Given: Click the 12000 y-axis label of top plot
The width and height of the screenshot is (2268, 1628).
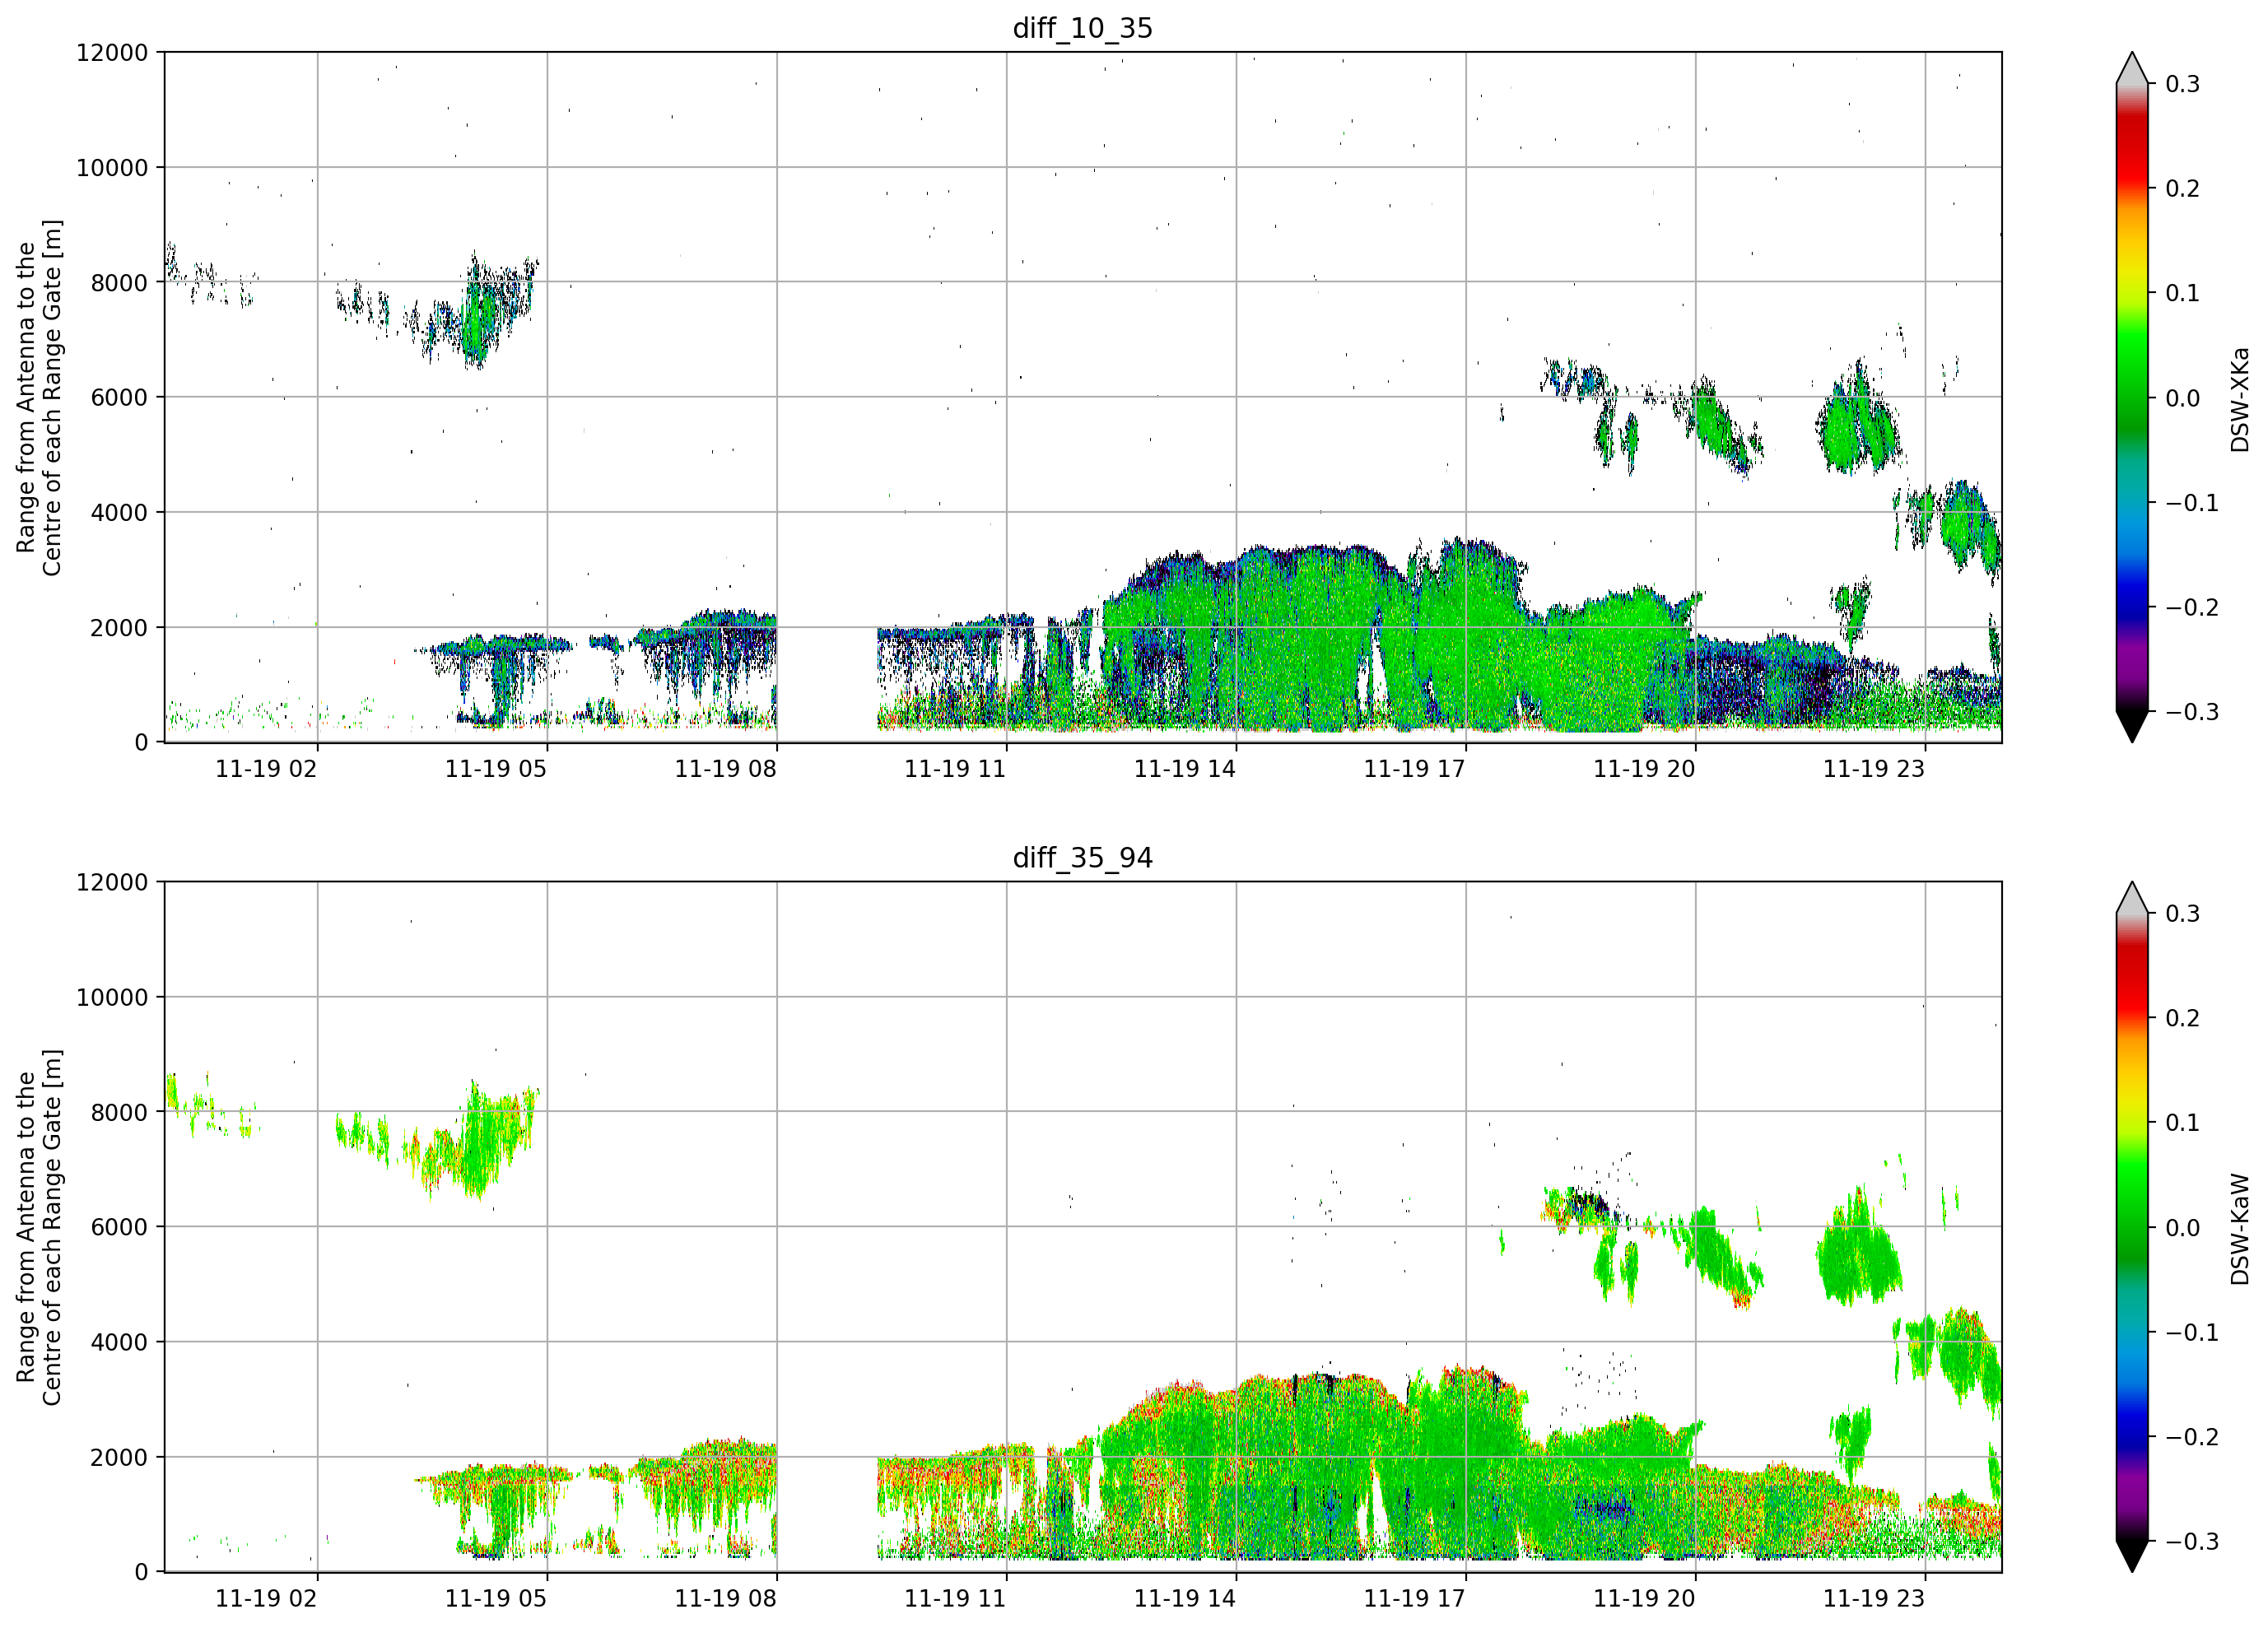Looking at the screenshot, I should pyautogui.click(x=112, y=53).
